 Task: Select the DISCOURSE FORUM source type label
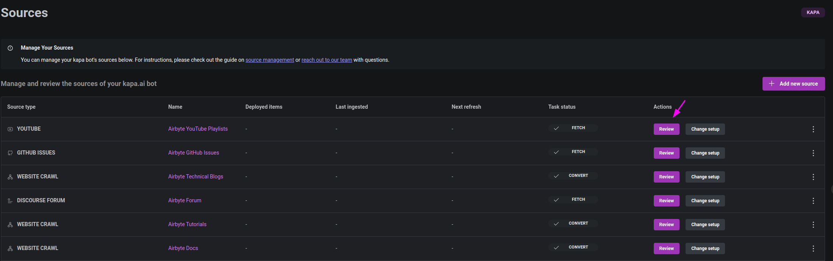[41, 200]
